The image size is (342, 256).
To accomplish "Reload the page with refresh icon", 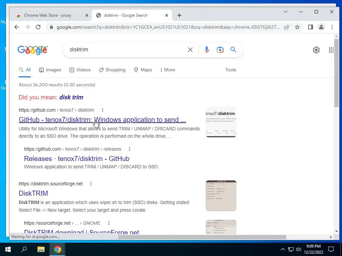I will pyautogui.click(x=38, y=27).
